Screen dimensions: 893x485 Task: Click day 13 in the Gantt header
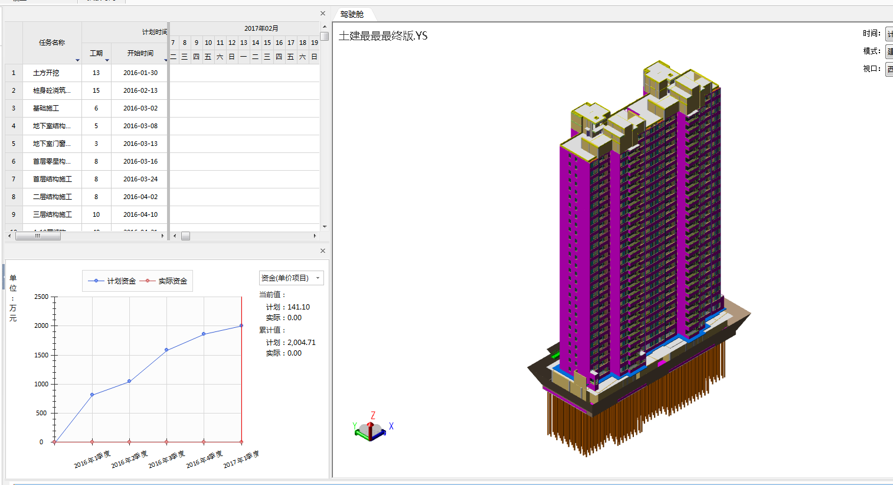[244, 43]
